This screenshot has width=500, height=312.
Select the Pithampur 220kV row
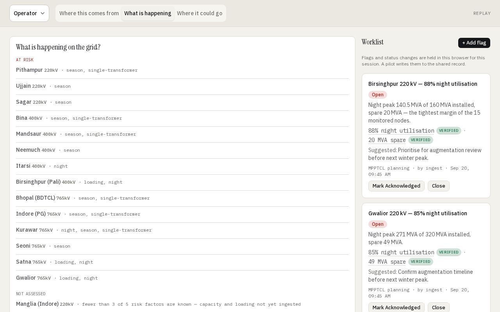coord(182,70)
